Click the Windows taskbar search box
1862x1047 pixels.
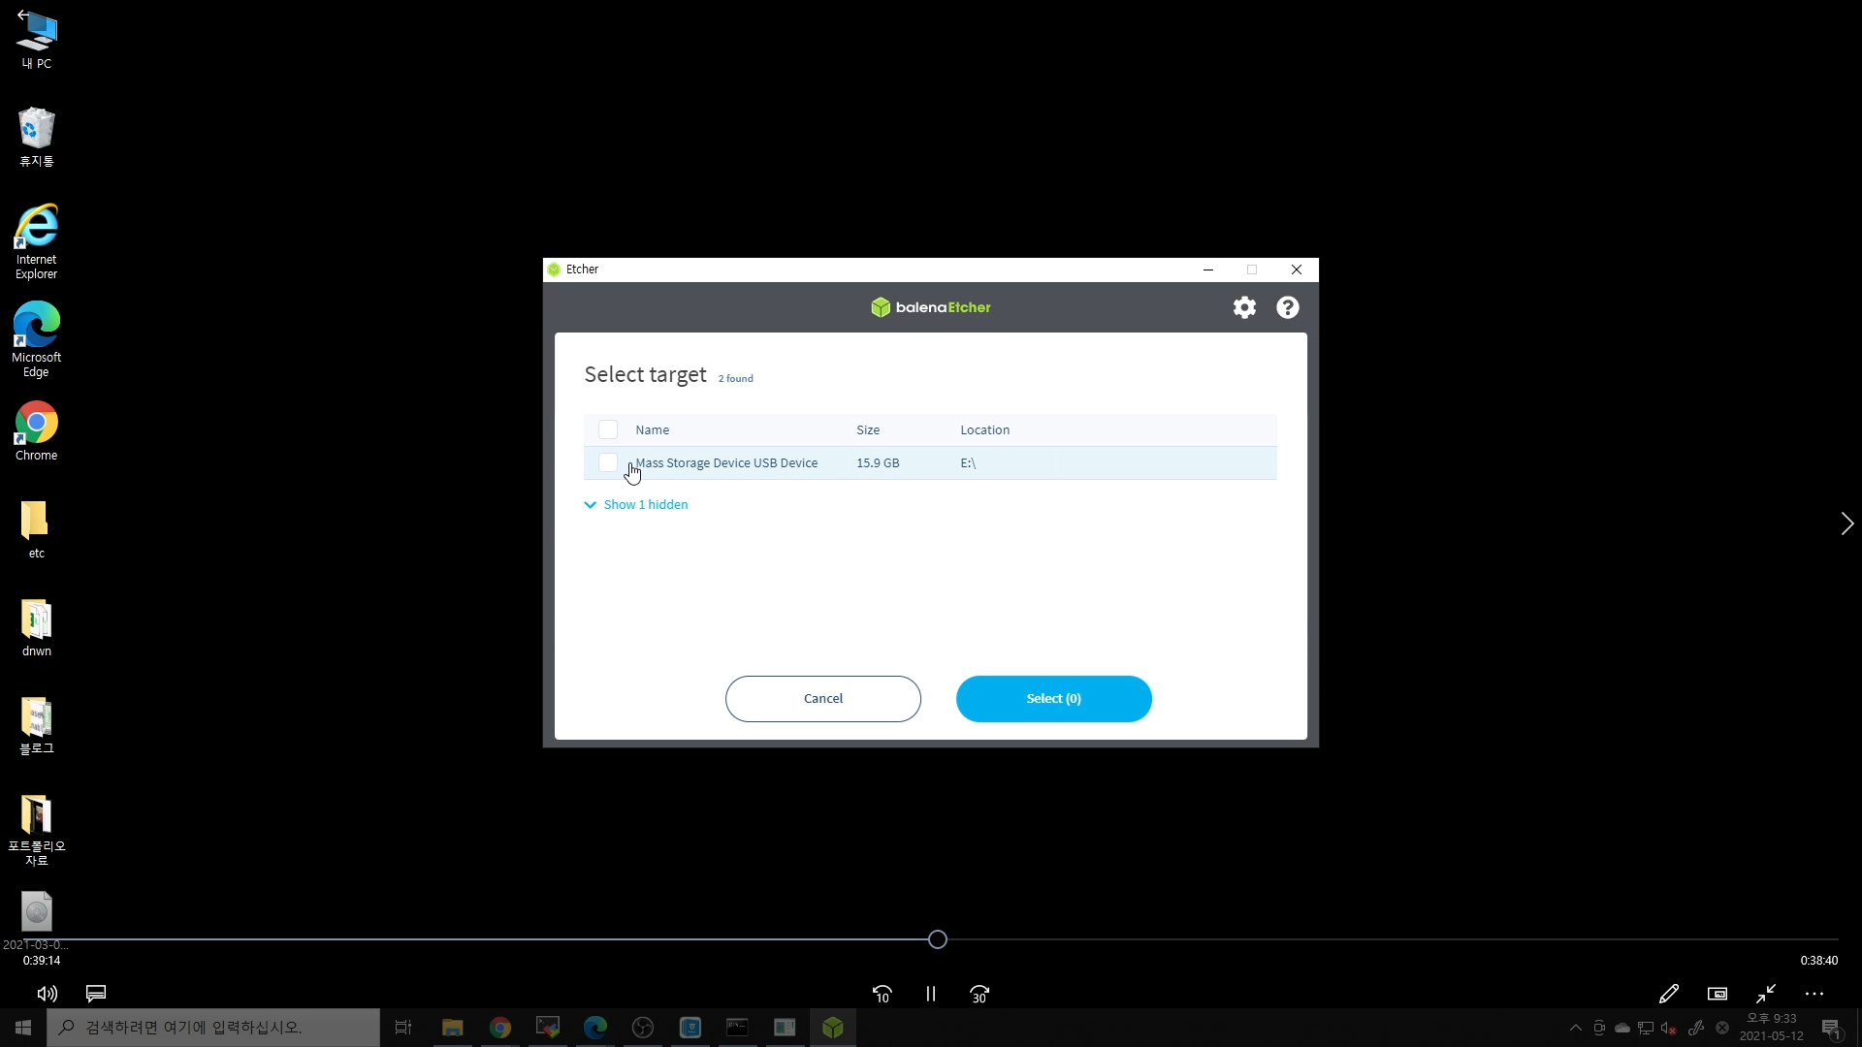click(x=213, y=1028)
